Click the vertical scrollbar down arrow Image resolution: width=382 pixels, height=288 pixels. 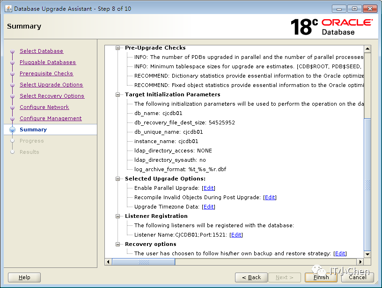click(367, 254)
